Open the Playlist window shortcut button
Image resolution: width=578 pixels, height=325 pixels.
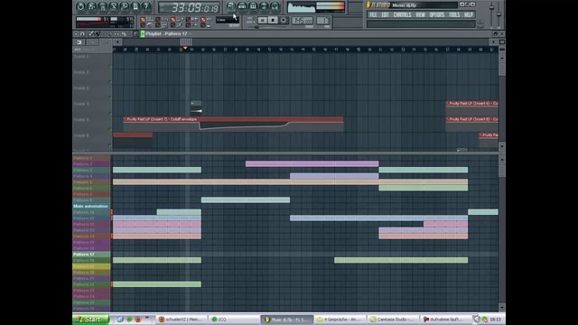point(231,6)
